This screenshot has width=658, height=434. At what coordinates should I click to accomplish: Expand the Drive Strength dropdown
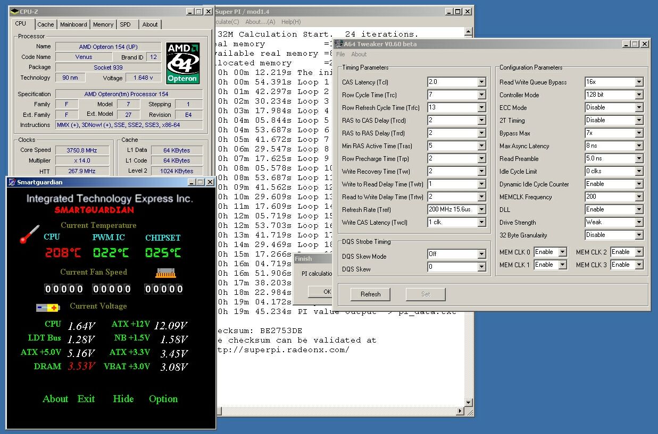point(639,223)
